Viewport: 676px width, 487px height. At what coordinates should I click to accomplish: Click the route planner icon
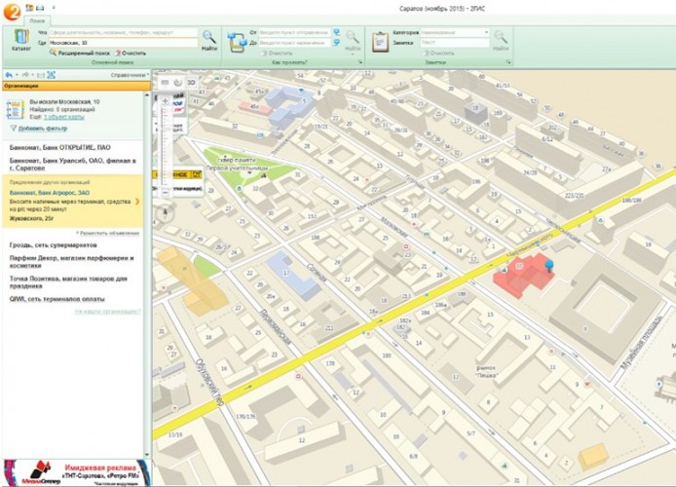click(x=237, y=40)
